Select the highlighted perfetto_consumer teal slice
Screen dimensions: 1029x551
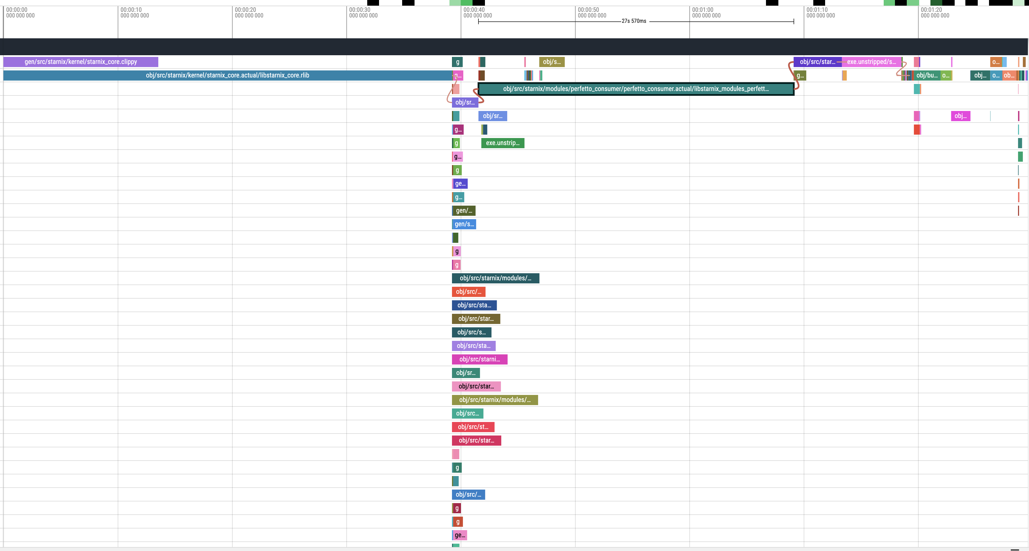[636, 89]
